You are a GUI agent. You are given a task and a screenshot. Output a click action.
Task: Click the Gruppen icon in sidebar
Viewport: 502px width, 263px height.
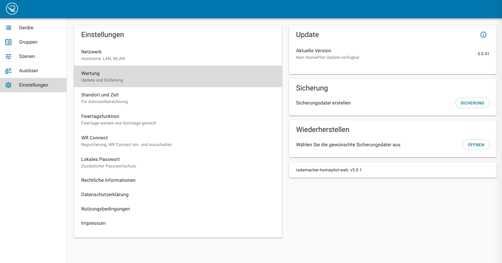pyautogui.click(x=8, y=42)
